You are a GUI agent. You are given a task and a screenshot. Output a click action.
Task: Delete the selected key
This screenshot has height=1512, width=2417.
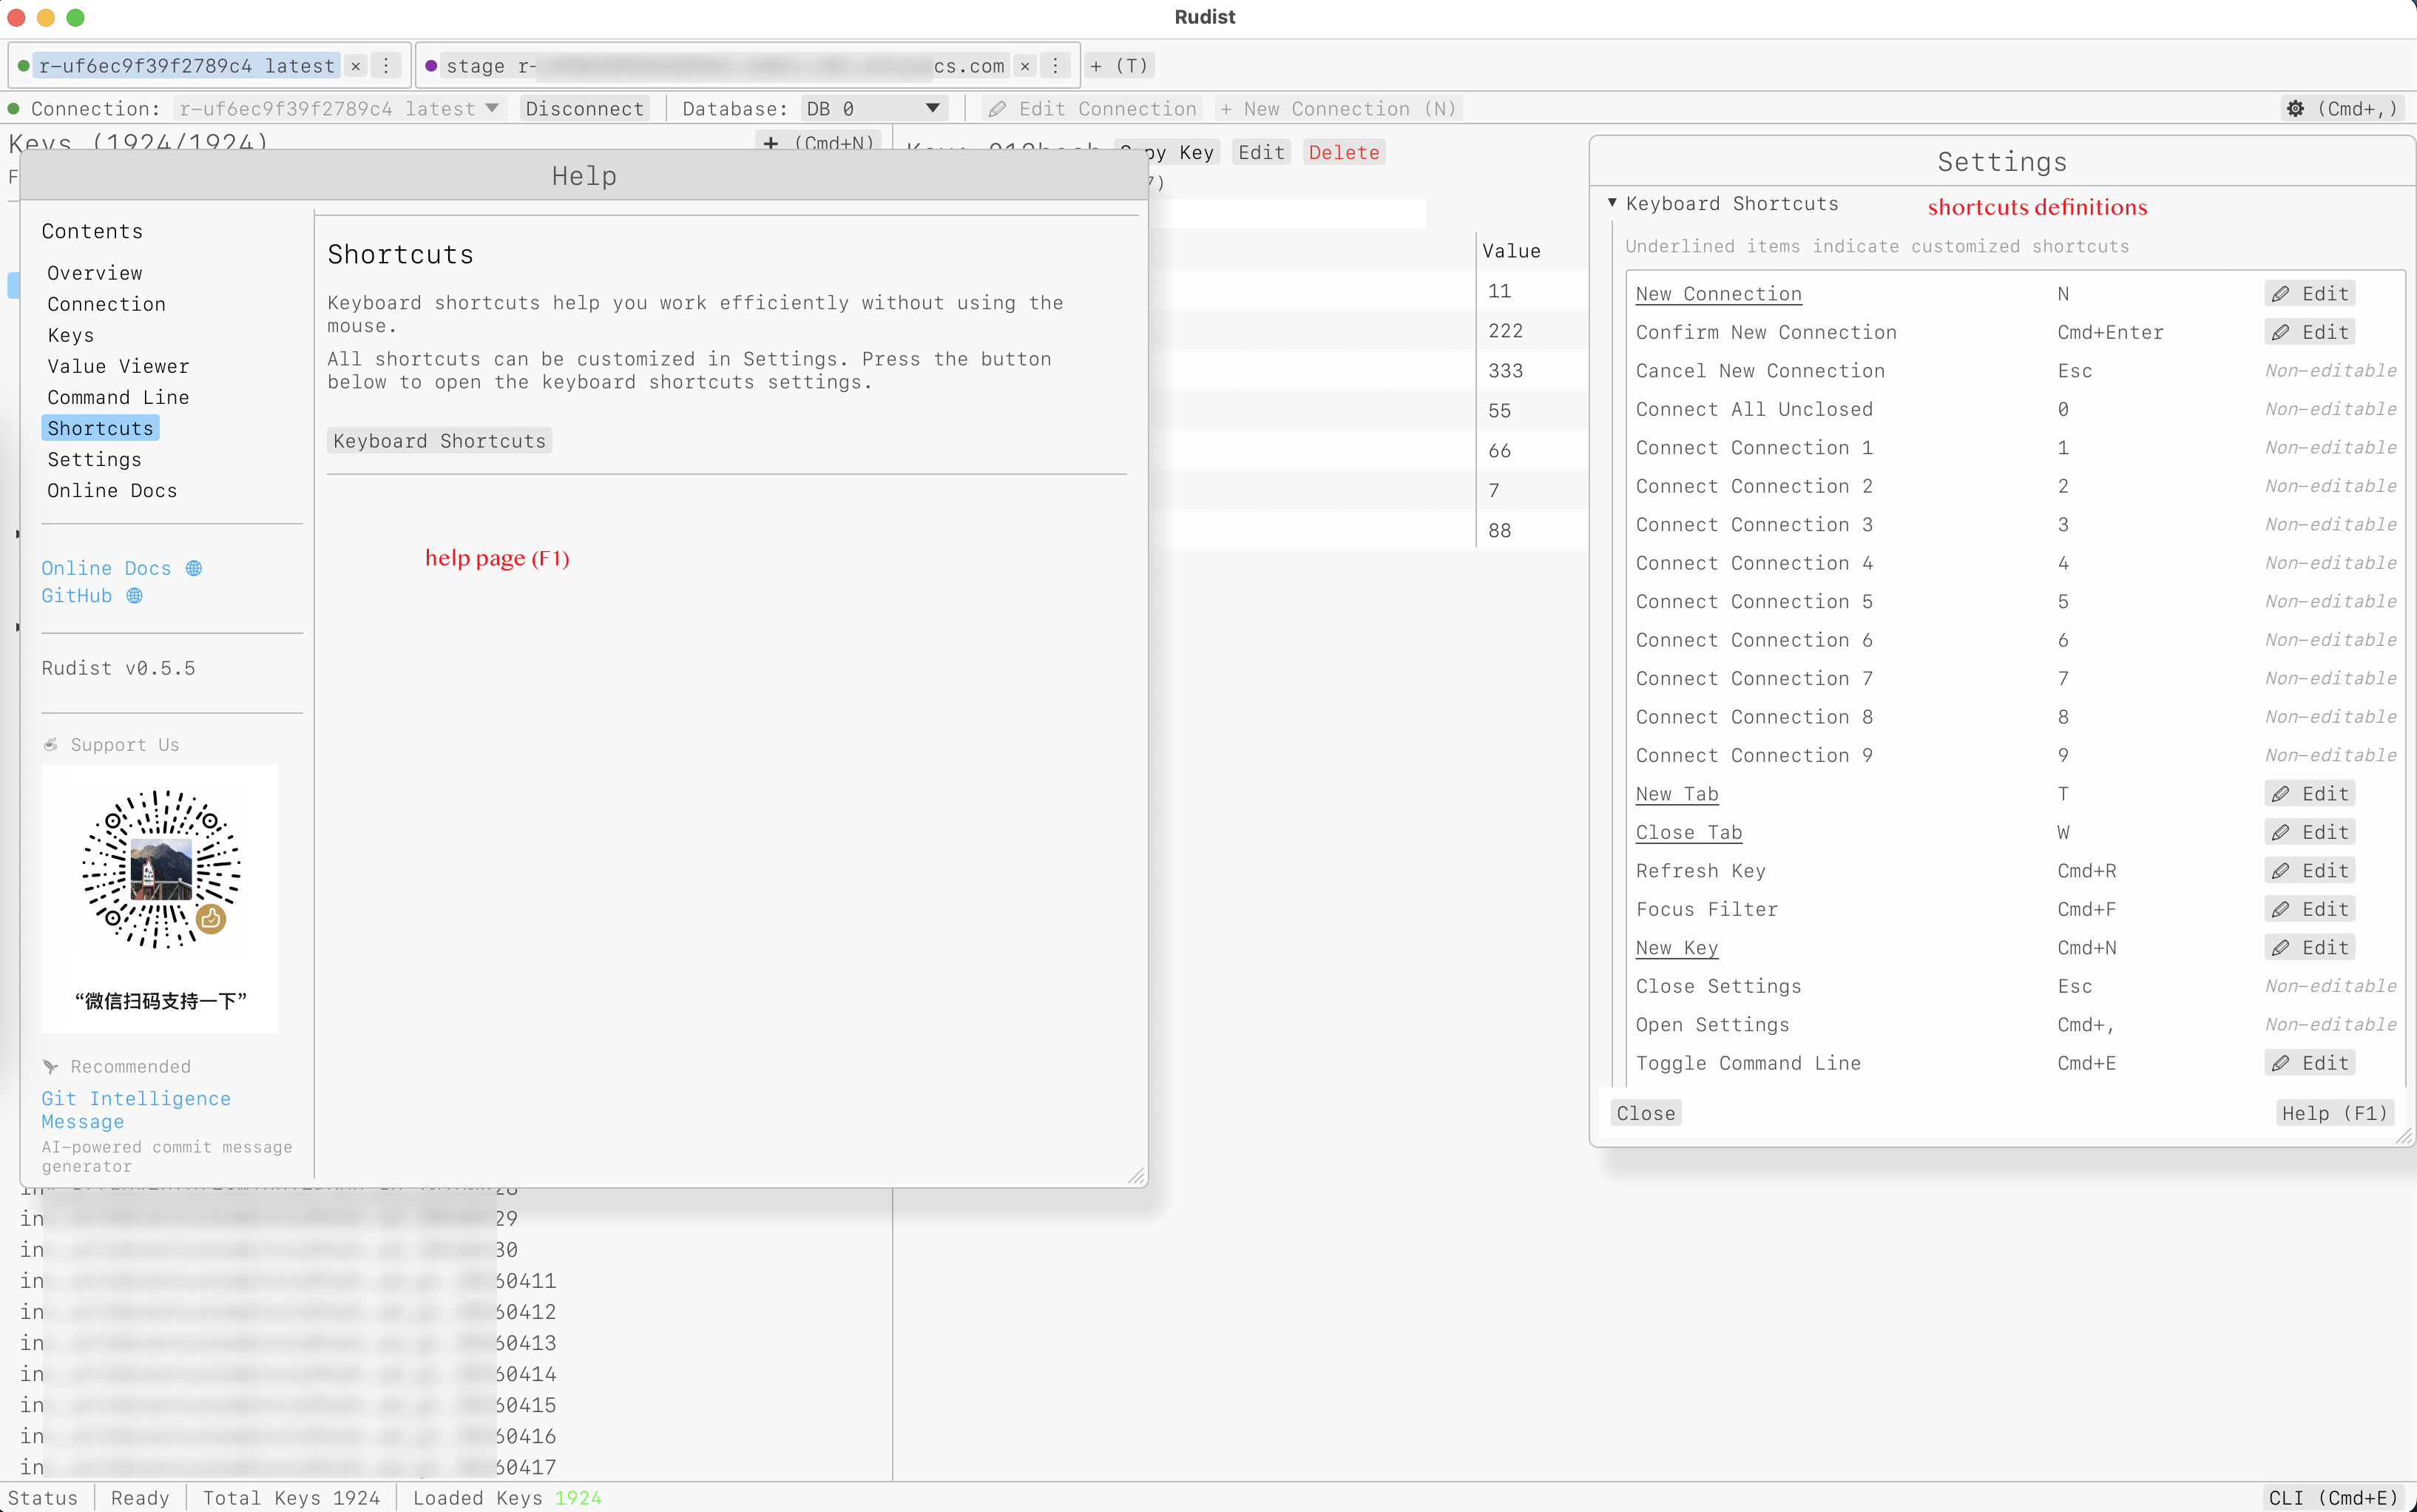tap(1343, 152)
